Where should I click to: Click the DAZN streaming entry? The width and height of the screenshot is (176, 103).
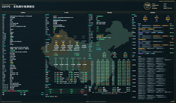click(80, 78)
